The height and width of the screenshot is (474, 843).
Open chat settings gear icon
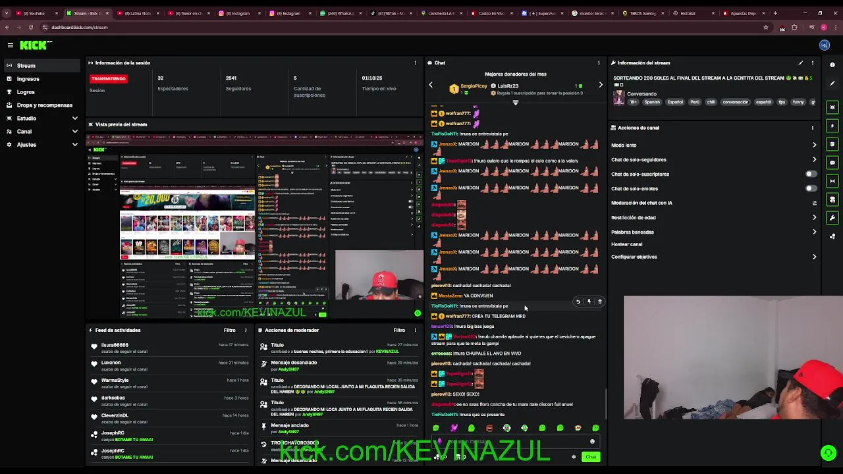[574, 457]
